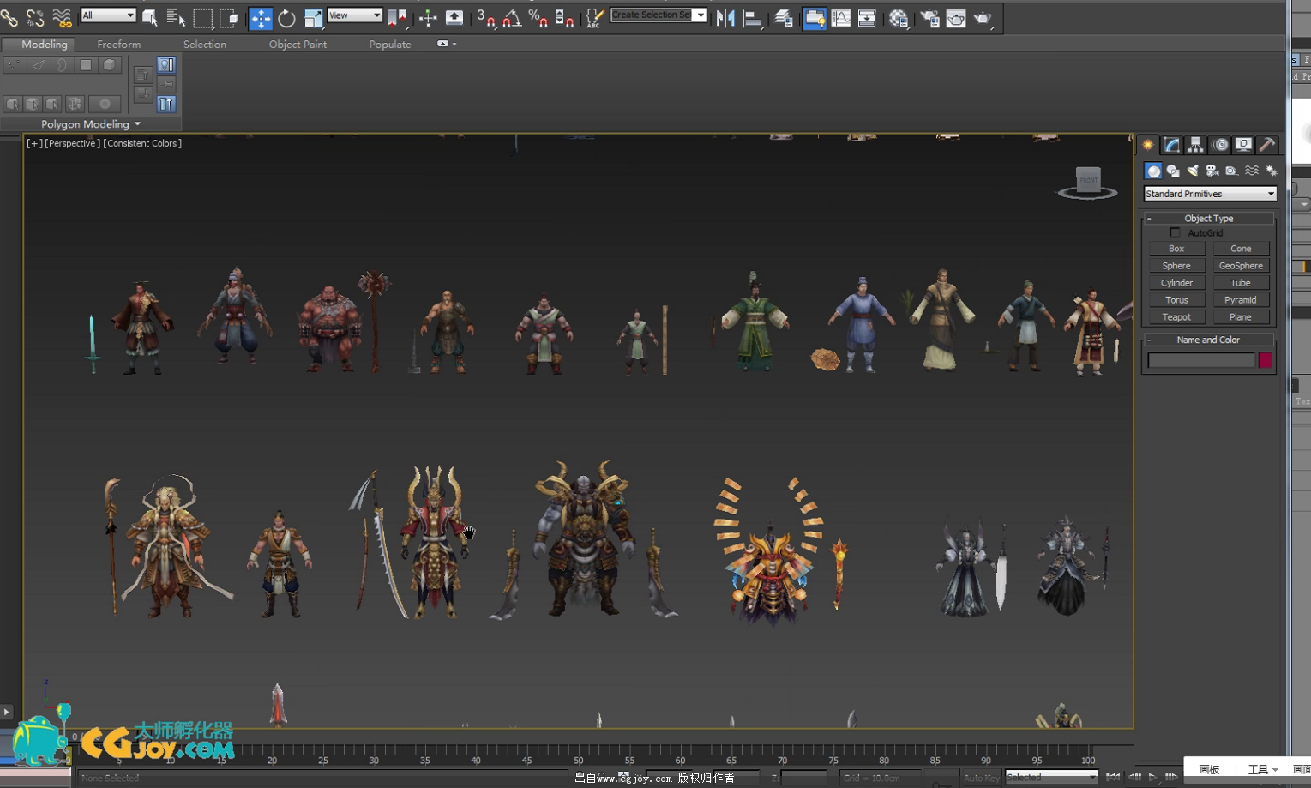The image size is (1311, 788).
Task: Click the Align tool icon
Action: 752,18
